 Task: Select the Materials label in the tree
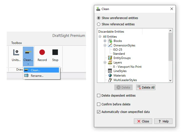tap(120, 76)
